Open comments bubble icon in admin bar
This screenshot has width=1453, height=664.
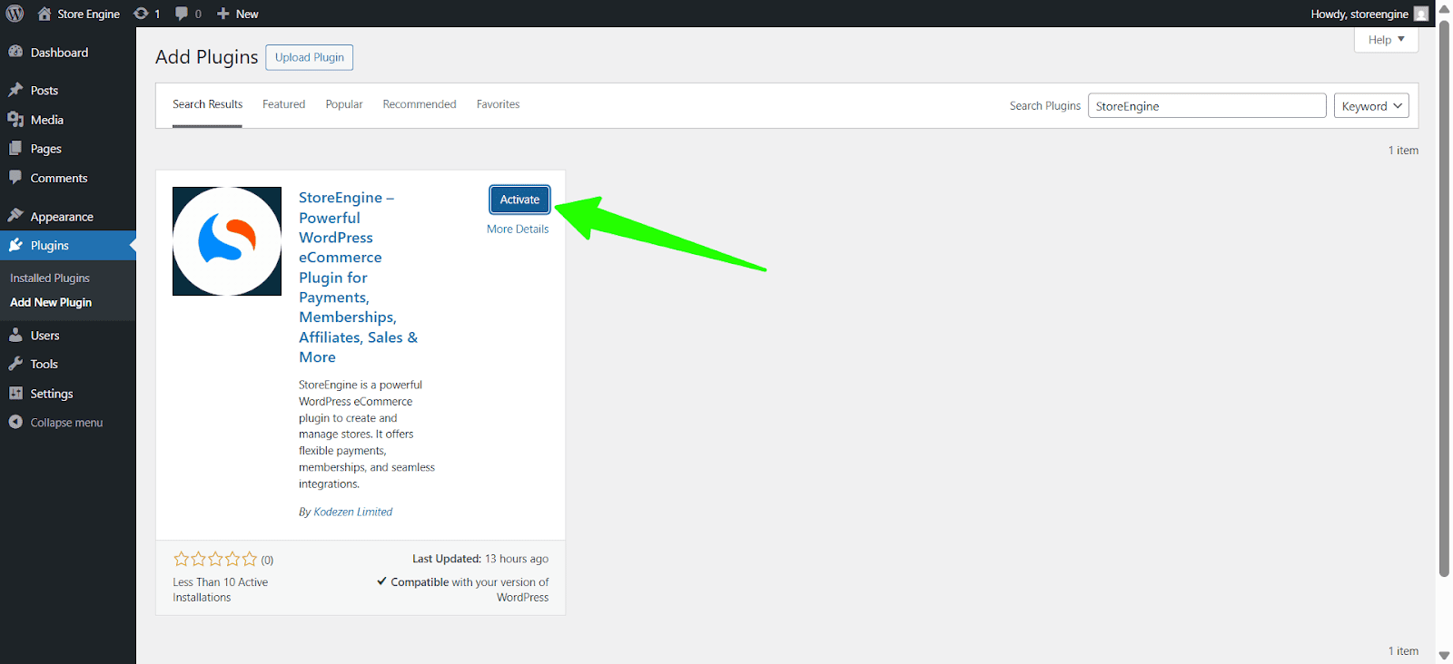point(182,14)
